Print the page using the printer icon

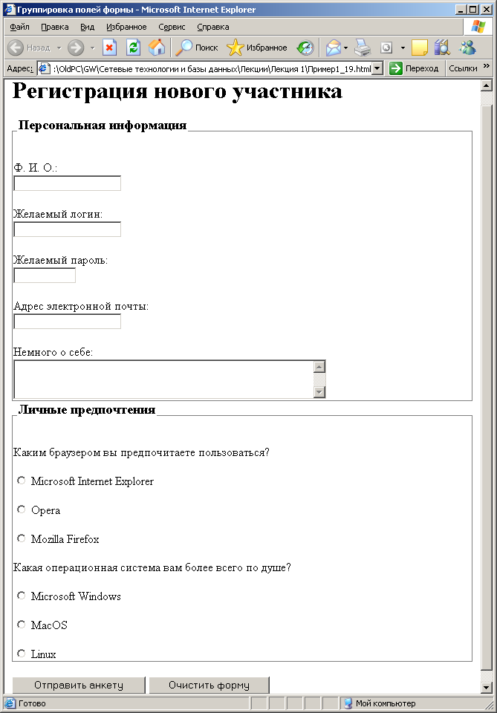click(x=363, y=48)
